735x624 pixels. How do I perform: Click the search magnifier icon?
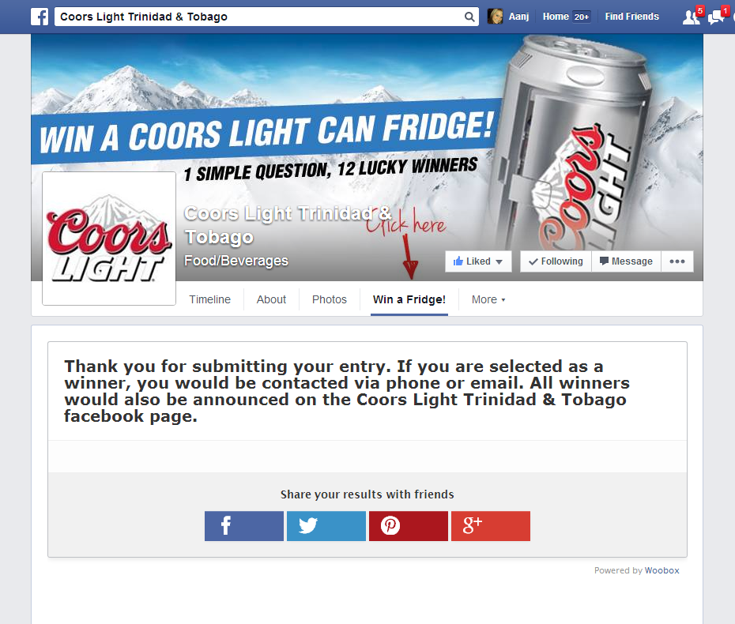pyautogui.click(x=469, y=17)
